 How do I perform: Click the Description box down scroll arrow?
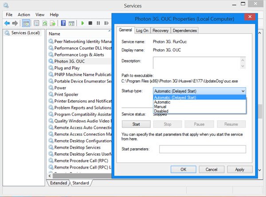(243, 66)
